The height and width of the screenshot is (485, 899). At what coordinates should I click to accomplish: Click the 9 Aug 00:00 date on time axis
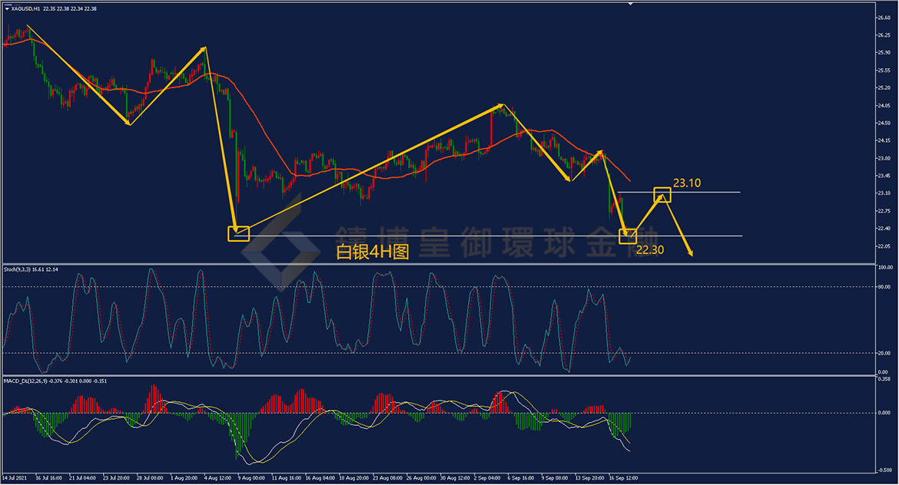pos(252,477)
